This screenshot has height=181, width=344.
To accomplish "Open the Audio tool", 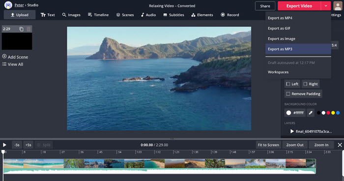I will pos(148,15).
